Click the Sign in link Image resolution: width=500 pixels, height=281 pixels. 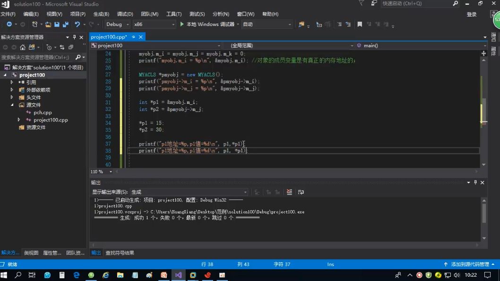[x=472, y=14]
